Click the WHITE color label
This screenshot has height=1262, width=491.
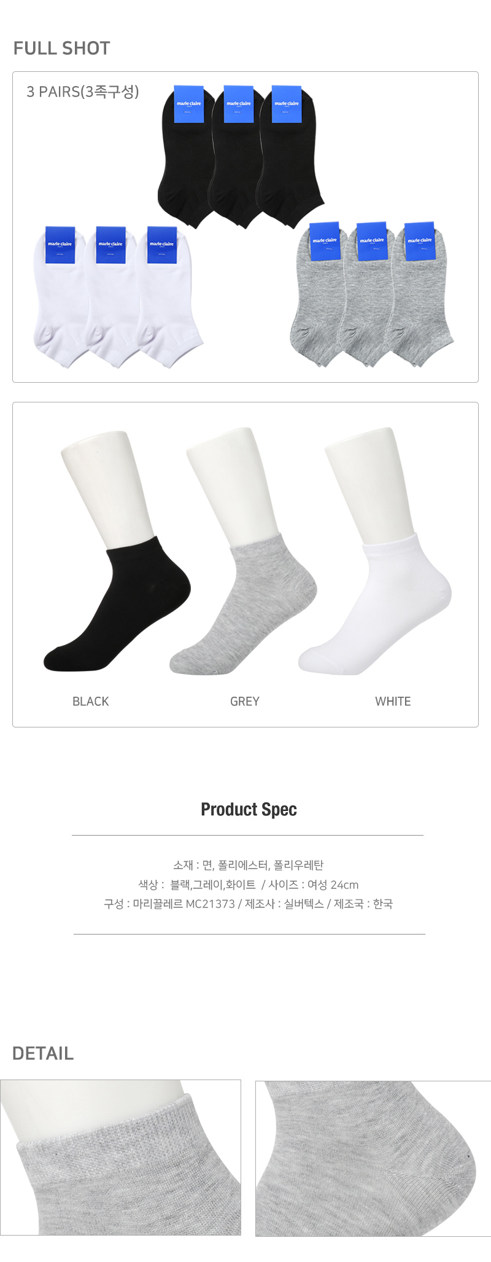[393, 701]
